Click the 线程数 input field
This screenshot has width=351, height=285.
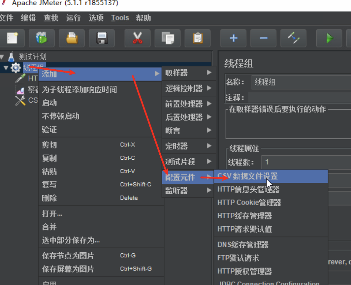pos(306,162)
